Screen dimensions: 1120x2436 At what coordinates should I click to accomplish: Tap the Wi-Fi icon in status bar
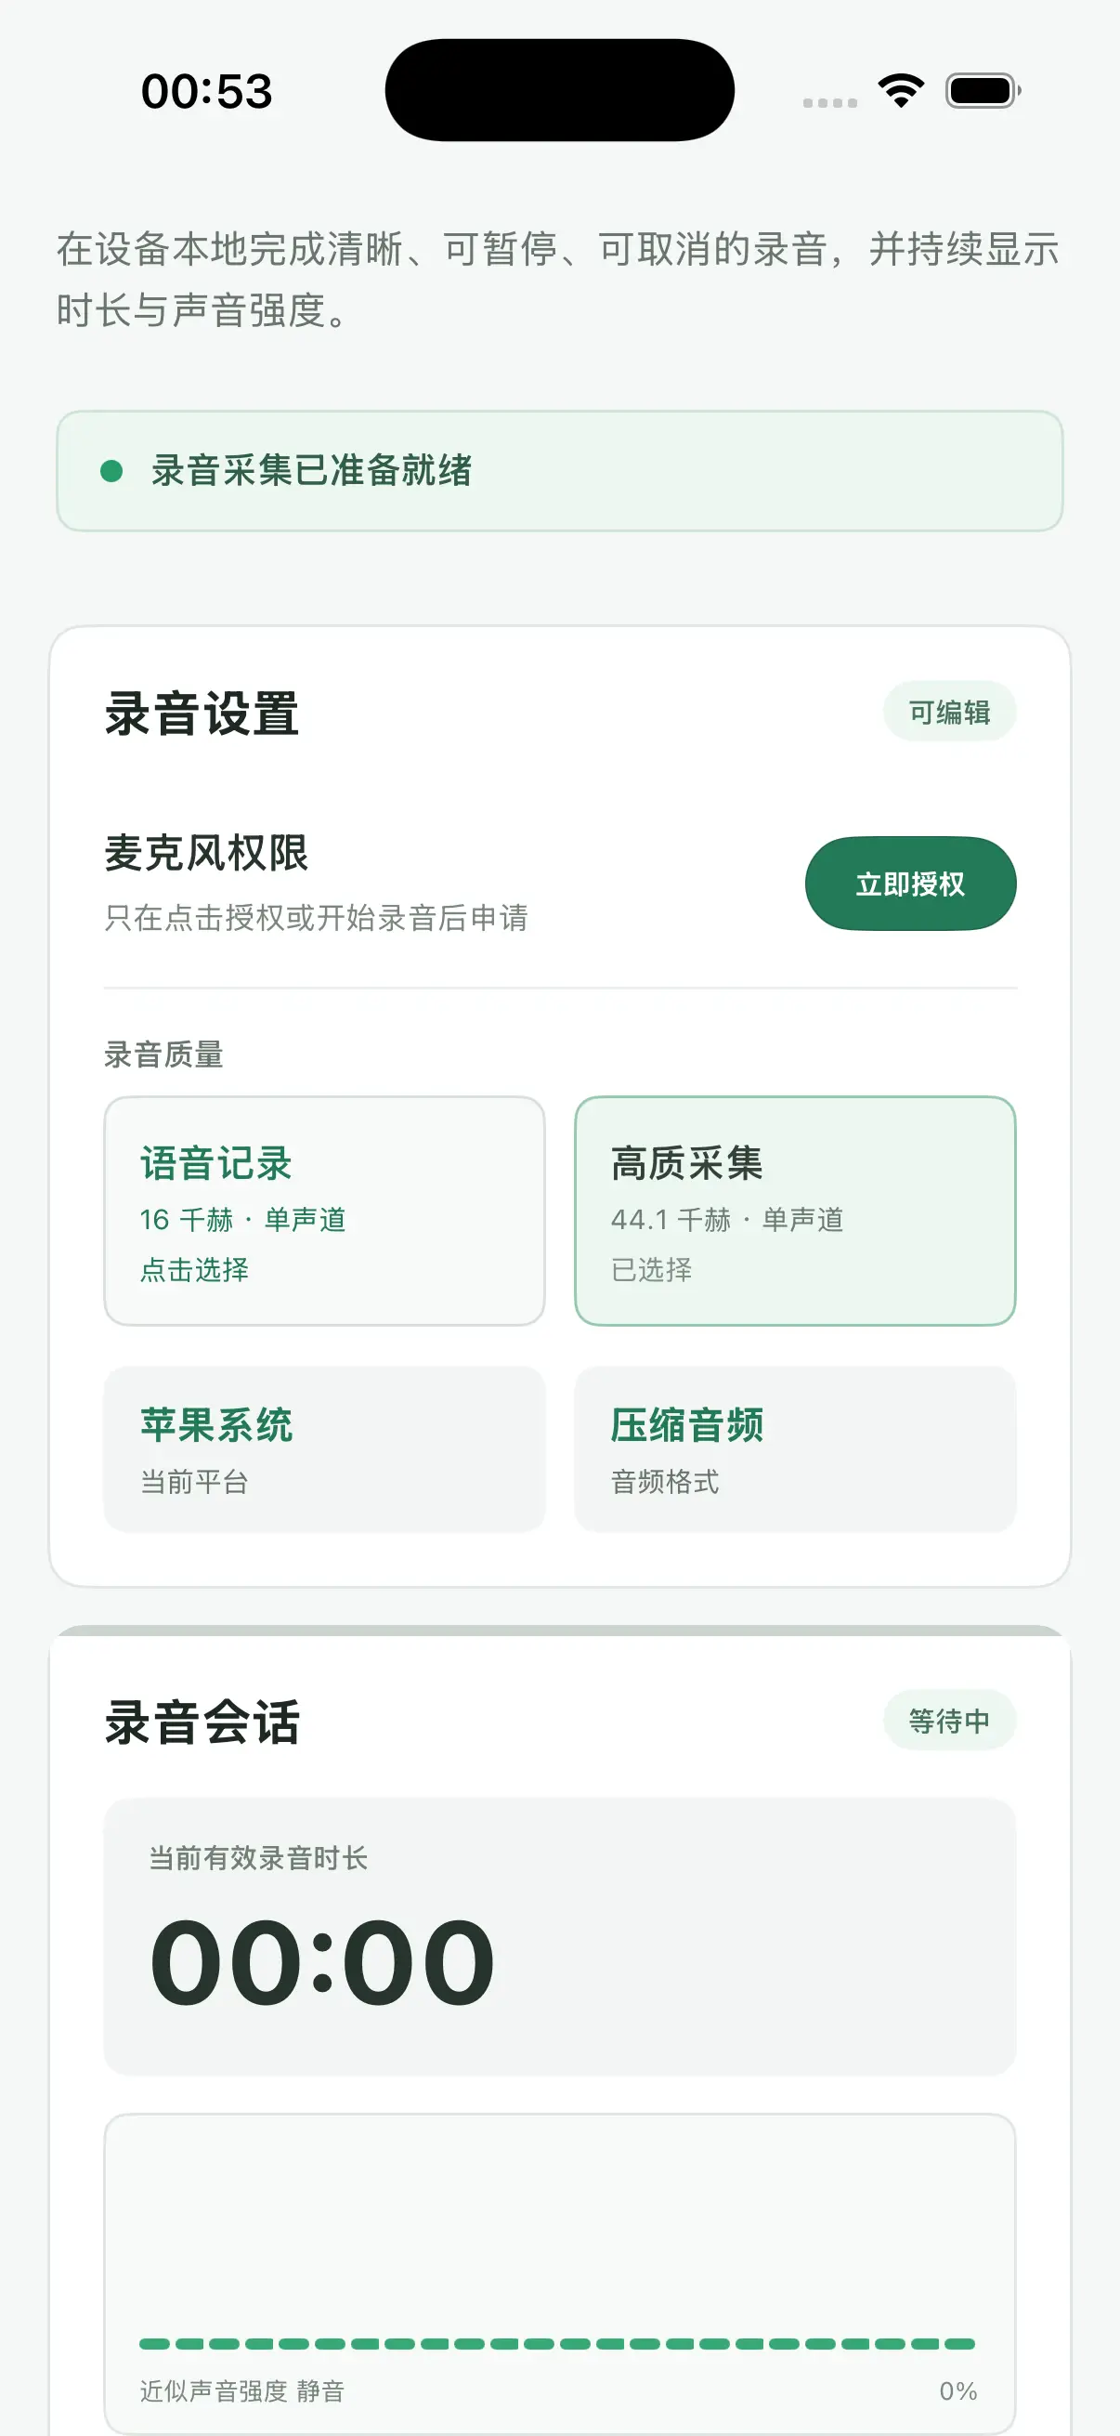(x=901, y=91)
